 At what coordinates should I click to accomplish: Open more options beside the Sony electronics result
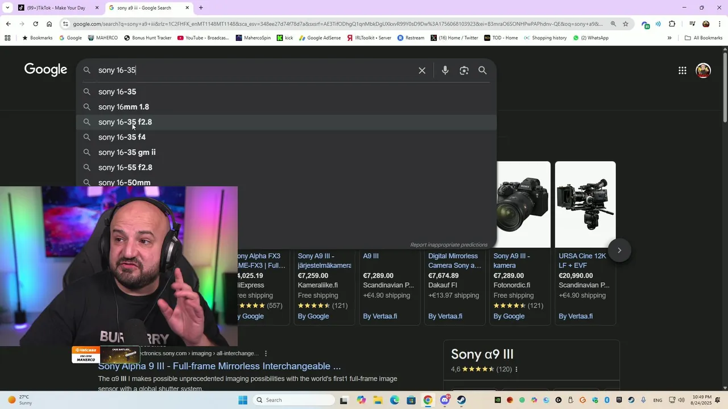tap(266, 353)
